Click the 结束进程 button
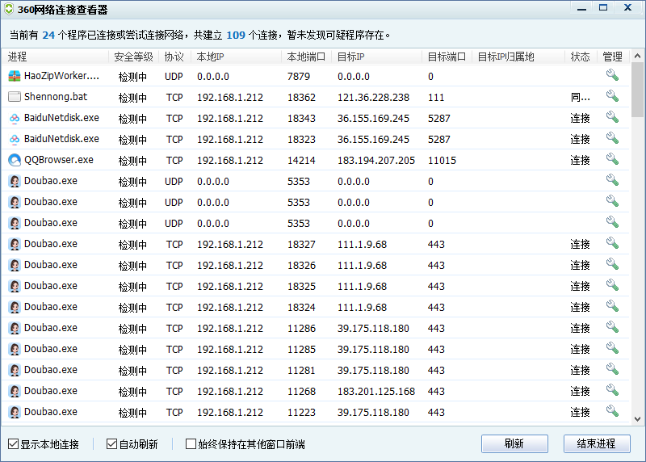The width and height of the screenshot is (646, 462). (x=597, y=444)
